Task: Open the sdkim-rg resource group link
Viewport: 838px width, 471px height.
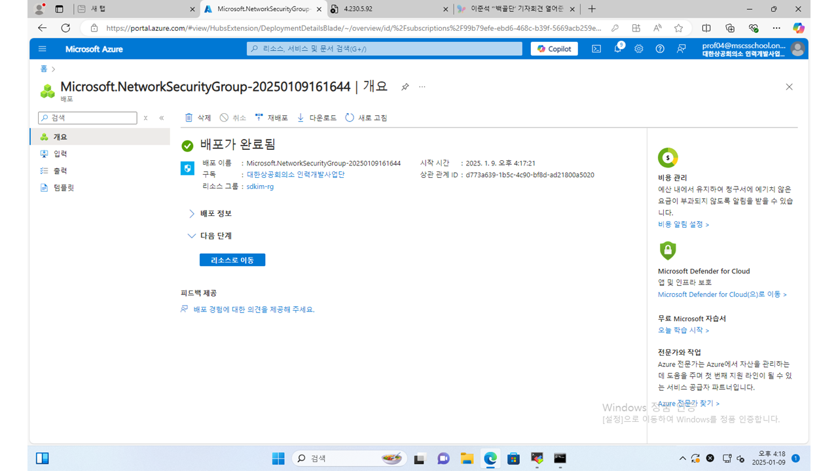Action: pos(260,186)
